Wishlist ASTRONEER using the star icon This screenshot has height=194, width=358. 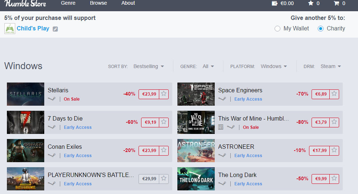(334, 150)
